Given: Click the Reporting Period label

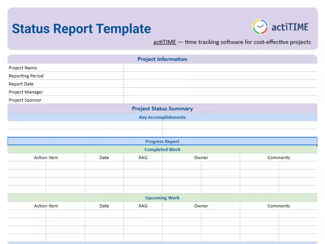Looking at the screenshot, I should click(26, 76).
